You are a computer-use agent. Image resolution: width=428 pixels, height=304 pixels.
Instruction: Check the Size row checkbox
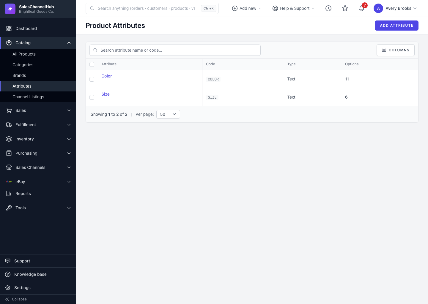pos(92,97)
